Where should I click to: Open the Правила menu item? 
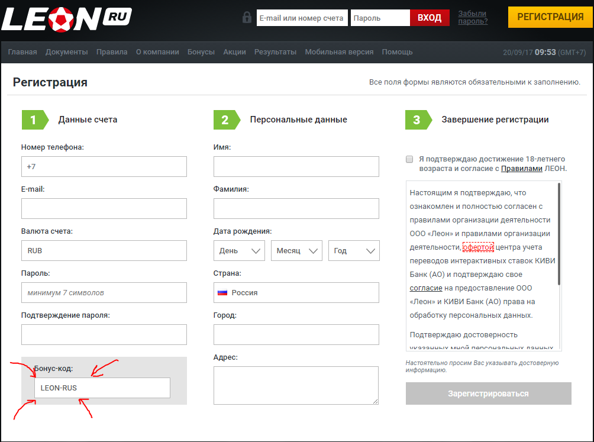tap(112, 52)
